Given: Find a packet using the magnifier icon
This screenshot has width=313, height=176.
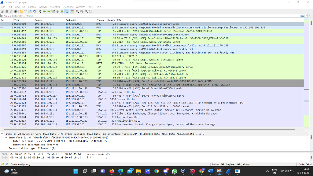Looking at the screenshot, I should 40,11.
